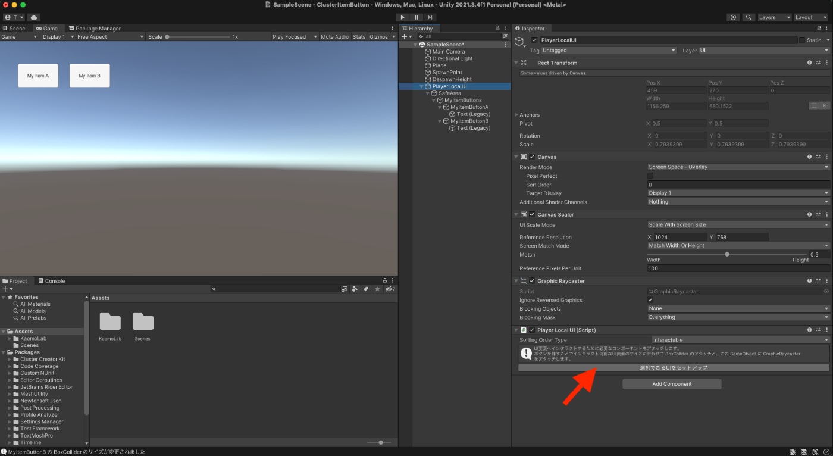Open Graphic Raycaster help icon

click(x=809, y=280)
